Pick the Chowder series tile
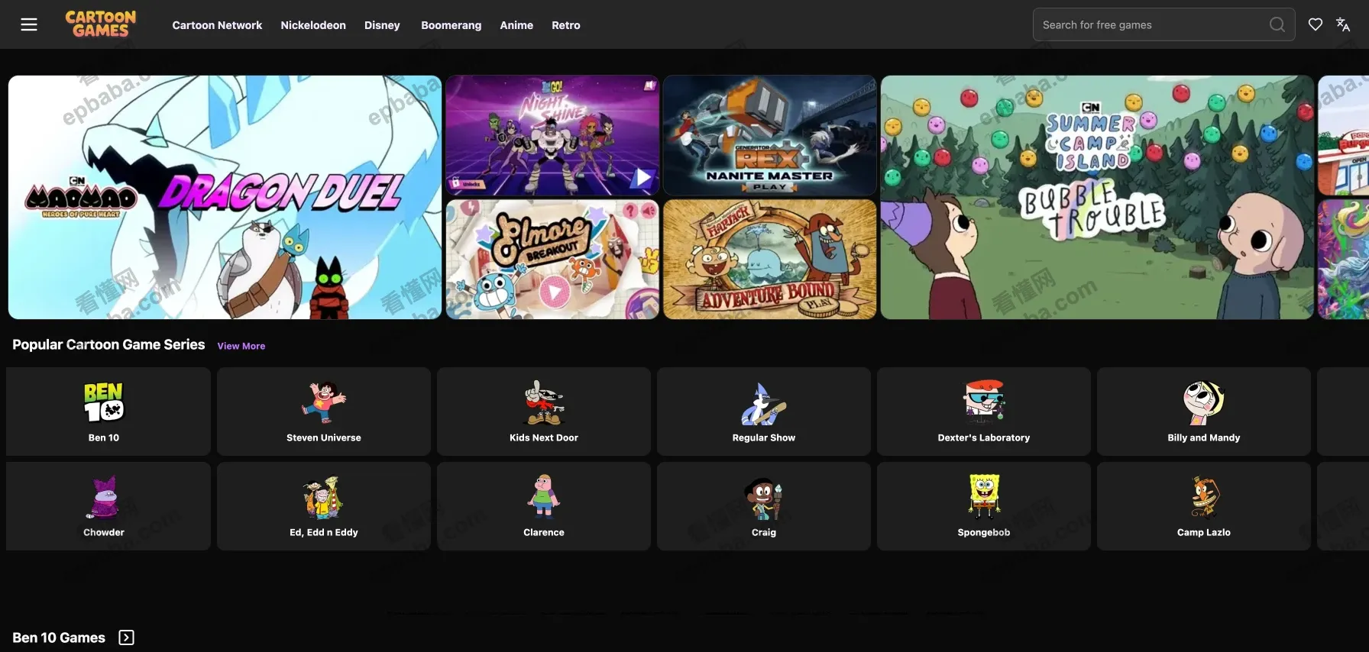Screen dimensions: 1369x652 click(x=104, y=506)
